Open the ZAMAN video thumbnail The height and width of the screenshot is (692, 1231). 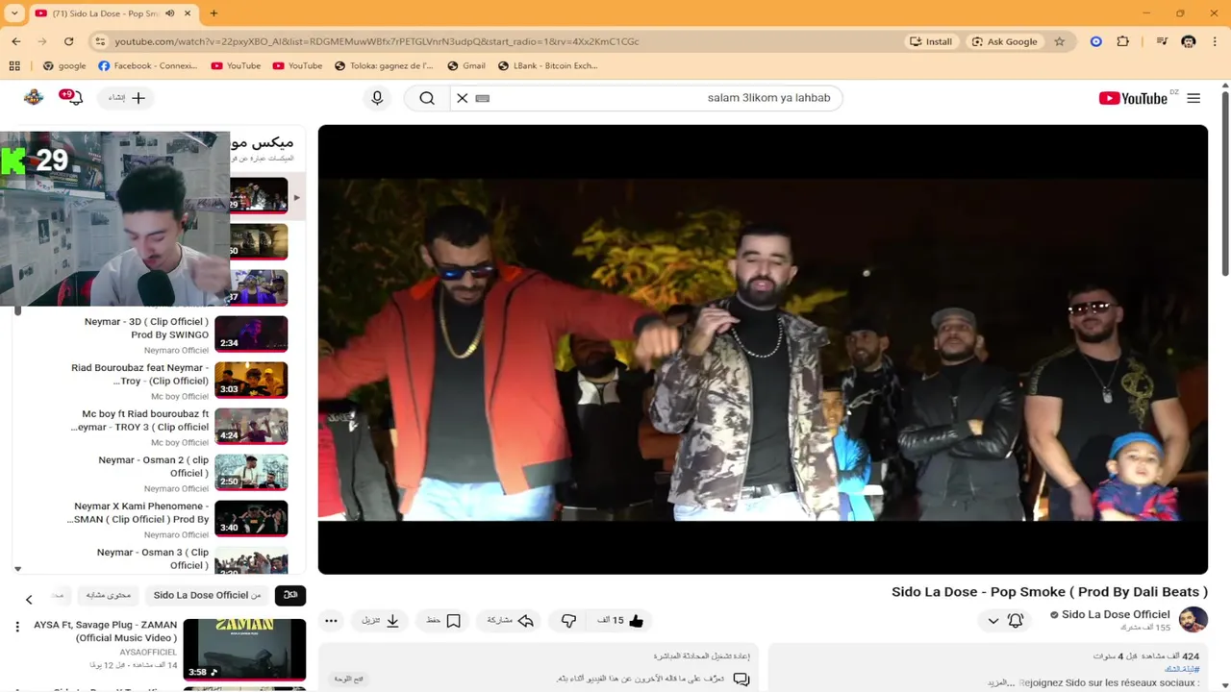click(244, 649)
